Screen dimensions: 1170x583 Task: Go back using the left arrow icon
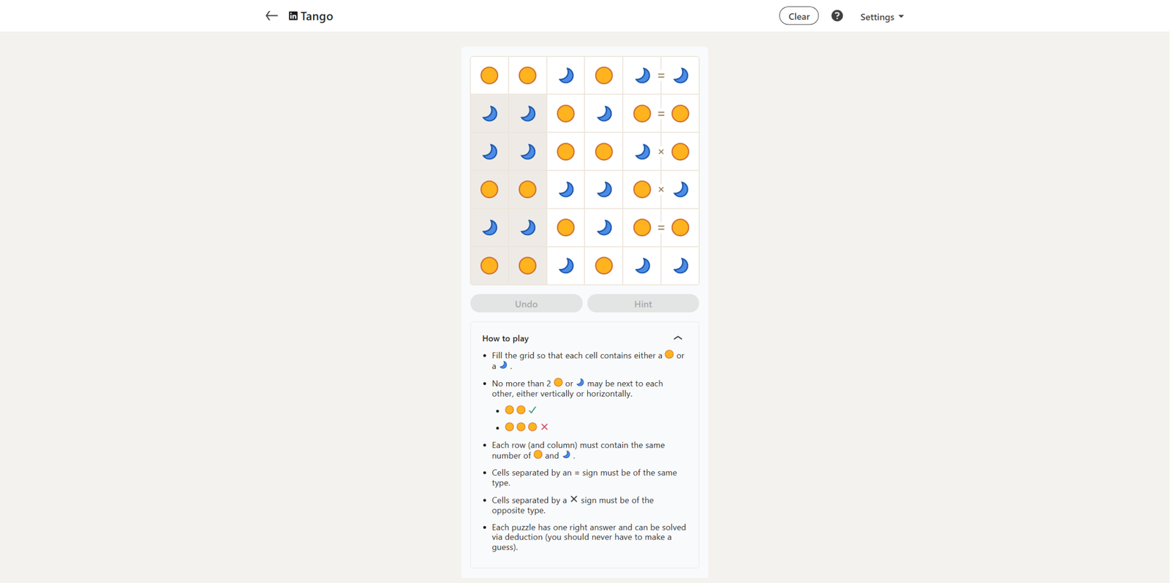pyautogui.click(x=271, y=16)
